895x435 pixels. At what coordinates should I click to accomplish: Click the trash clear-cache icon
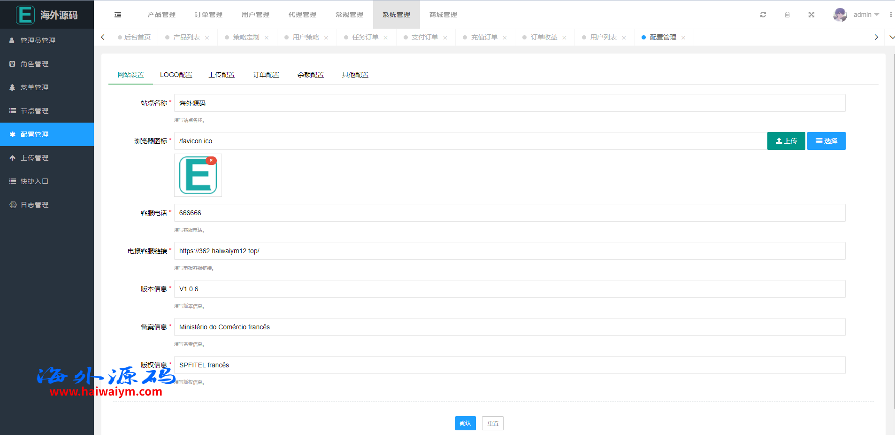click(787, 15)
